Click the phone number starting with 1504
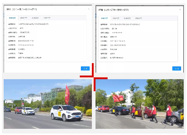 [x=25, y=32]
